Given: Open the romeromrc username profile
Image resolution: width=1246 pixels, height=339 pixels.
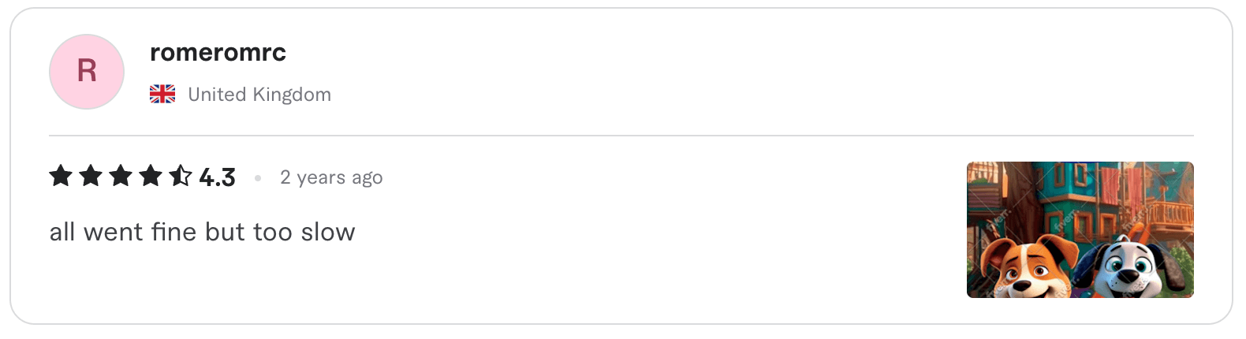Looking at the screenshot, I should [218, 53].
